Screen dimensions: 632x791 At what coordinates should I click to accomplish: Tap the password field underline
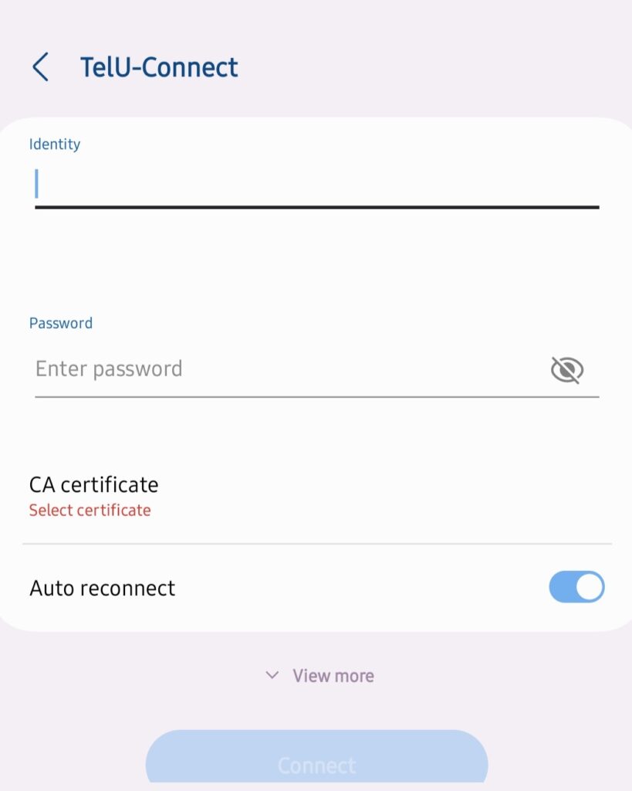click(316, 397)
